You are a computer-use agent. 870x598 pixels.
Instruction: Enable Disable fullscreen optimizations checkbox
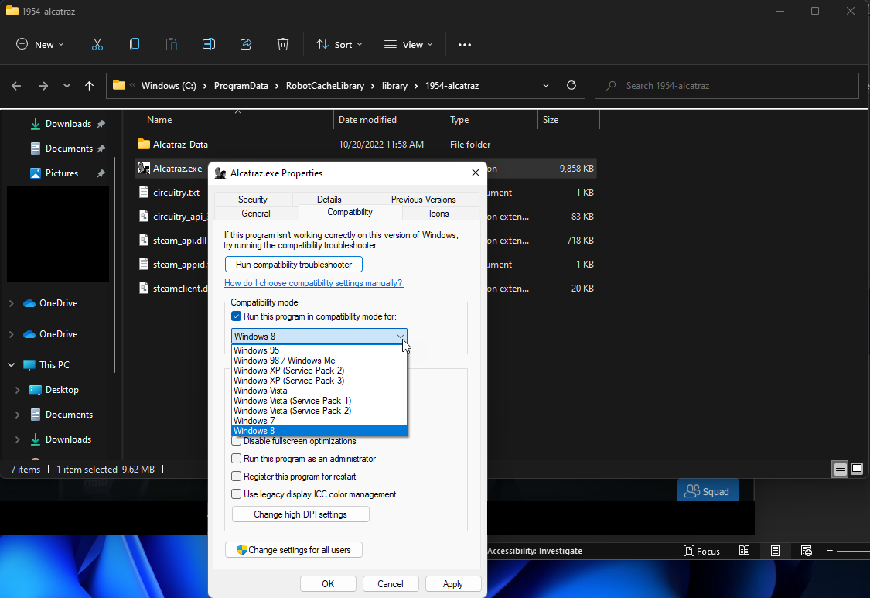237,442
